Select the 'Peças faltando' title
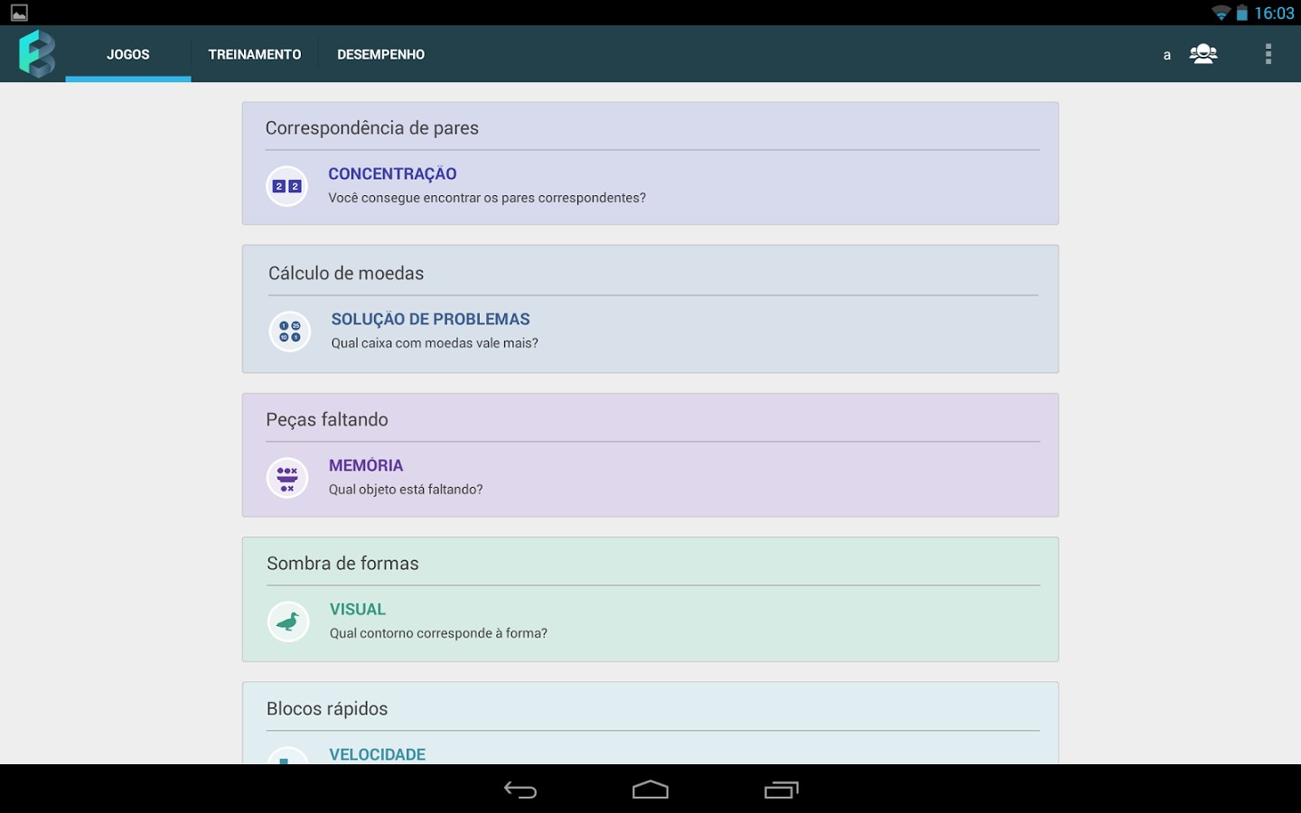 [x=327, y=420]
